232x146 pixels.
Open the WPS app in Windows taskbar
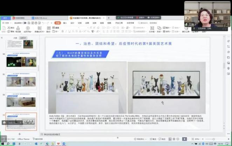click(58, 144)
